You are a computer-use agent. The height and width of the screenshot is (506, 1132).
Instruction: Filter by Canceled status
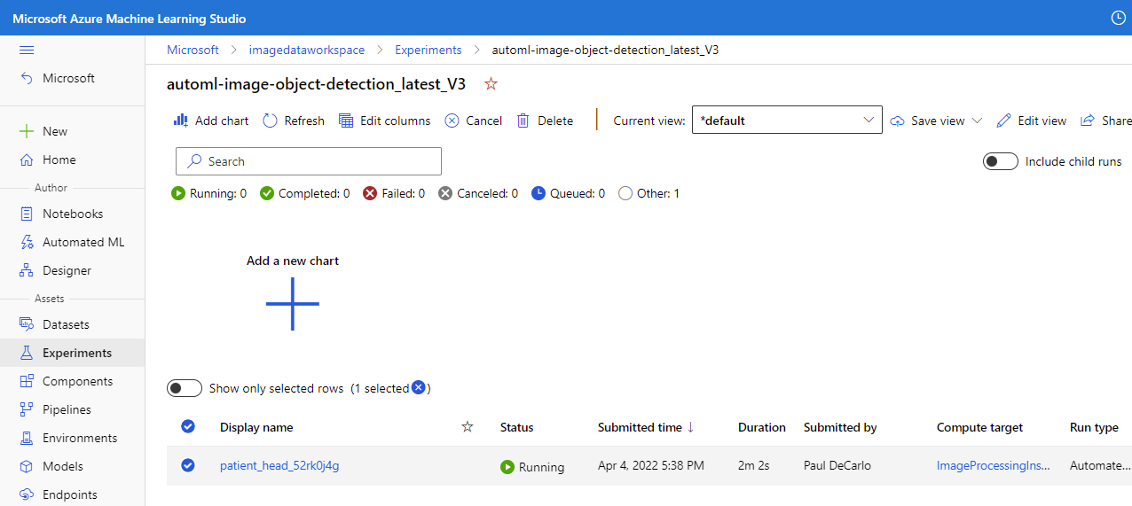click(478, 193)
